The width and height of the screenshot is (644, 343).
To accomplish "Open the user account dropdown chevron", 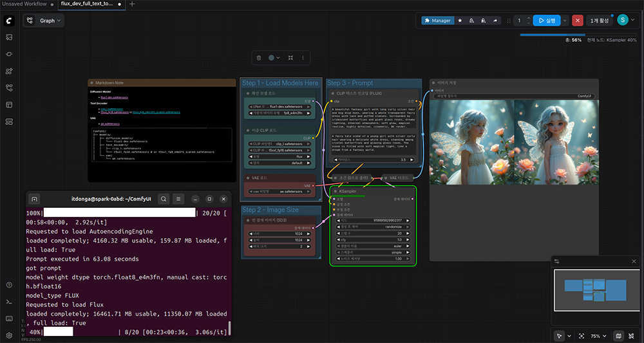I will point(632,20).
